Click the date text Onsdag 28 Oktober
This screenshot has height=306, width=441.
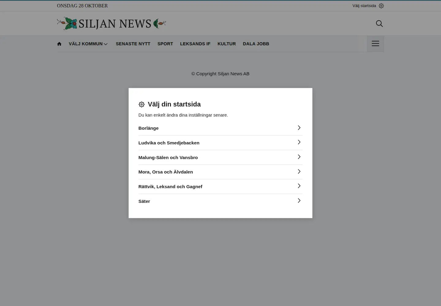82,6
